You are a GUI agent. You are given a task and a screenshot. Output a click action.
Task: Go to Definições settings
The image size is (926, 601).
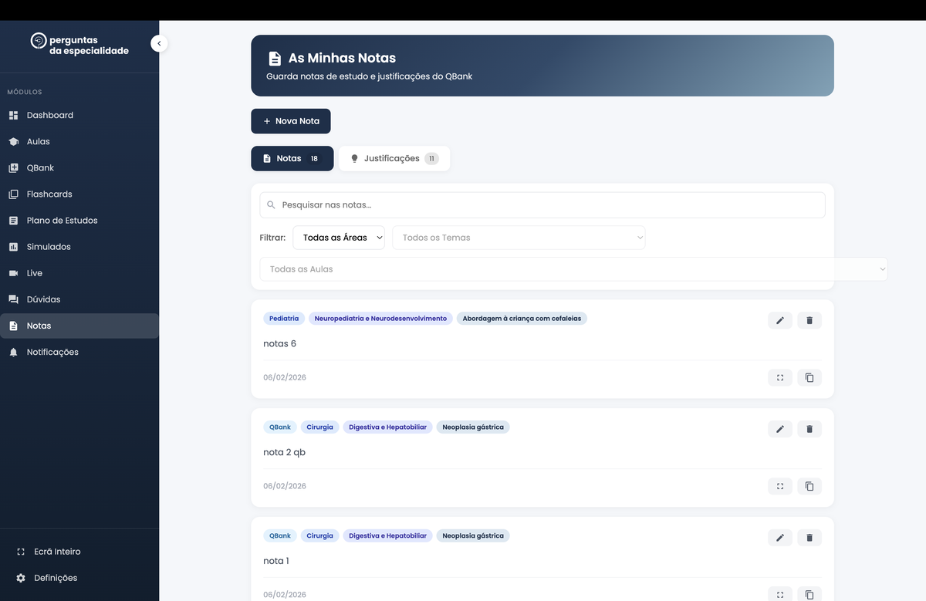point(55,578)
